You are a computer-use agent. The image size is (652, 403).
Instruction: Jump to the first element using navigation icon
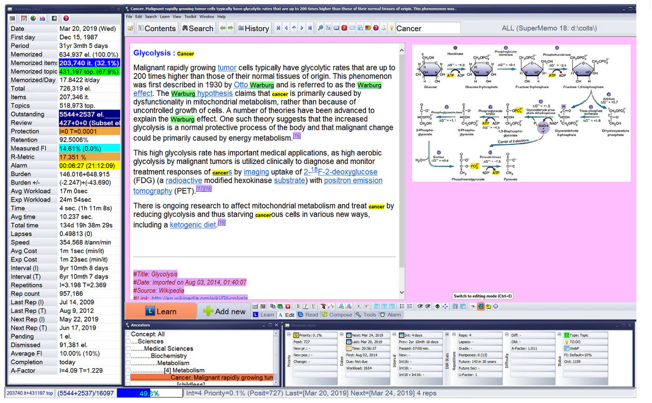[278, 28]
